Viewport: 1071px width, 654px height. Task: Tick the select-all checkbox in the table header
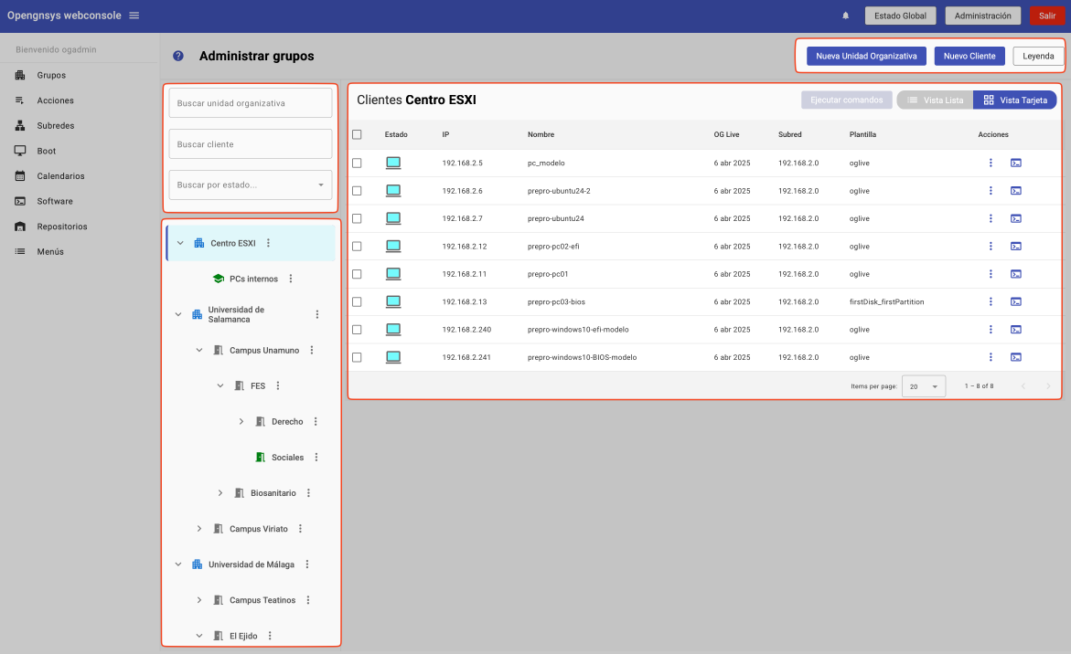click(357, 134)
